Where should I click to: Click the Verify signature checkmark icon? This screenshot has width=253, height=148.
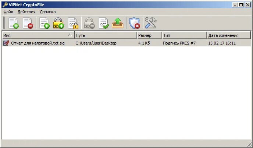click(104, 23)
